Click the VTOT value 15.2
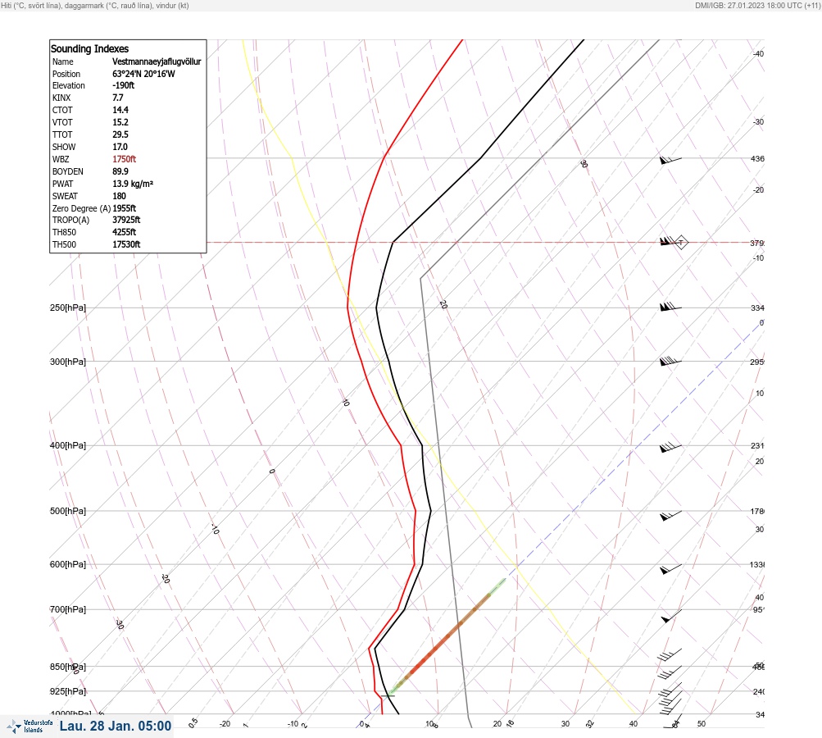 tap(120, 122)
